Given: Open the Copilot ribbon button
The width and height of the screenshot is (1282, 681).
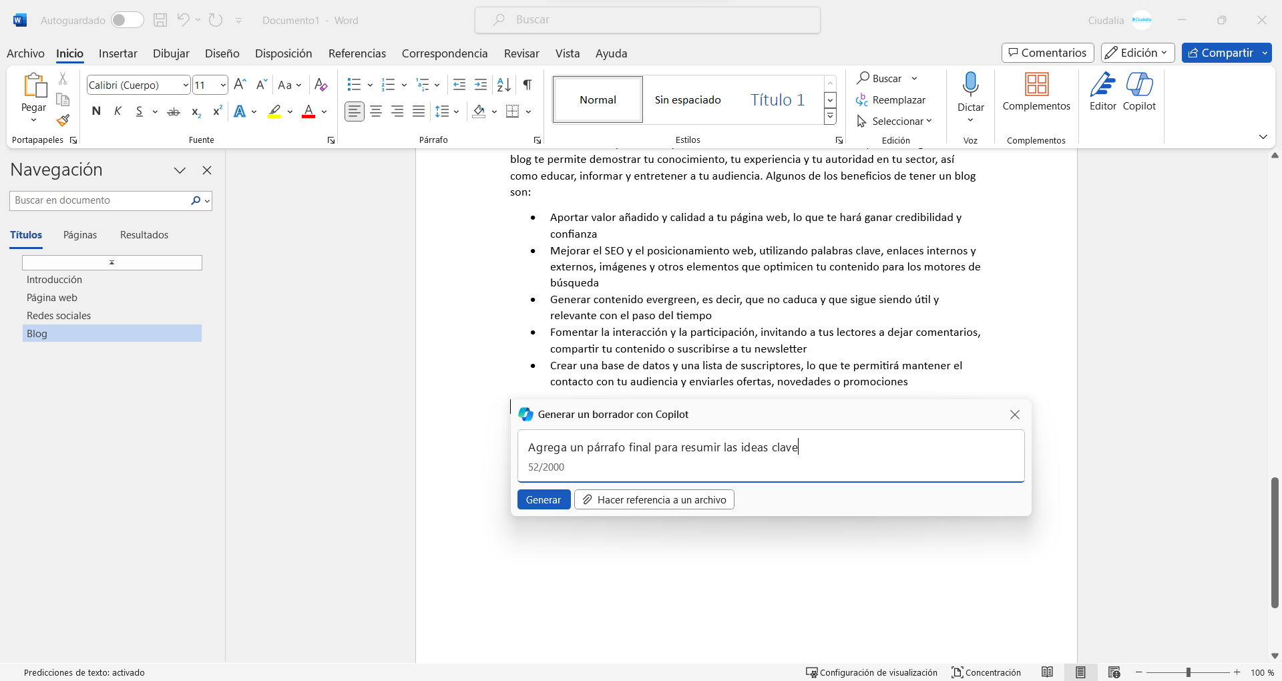Looking at the screenshot, I should [1138, 92].
